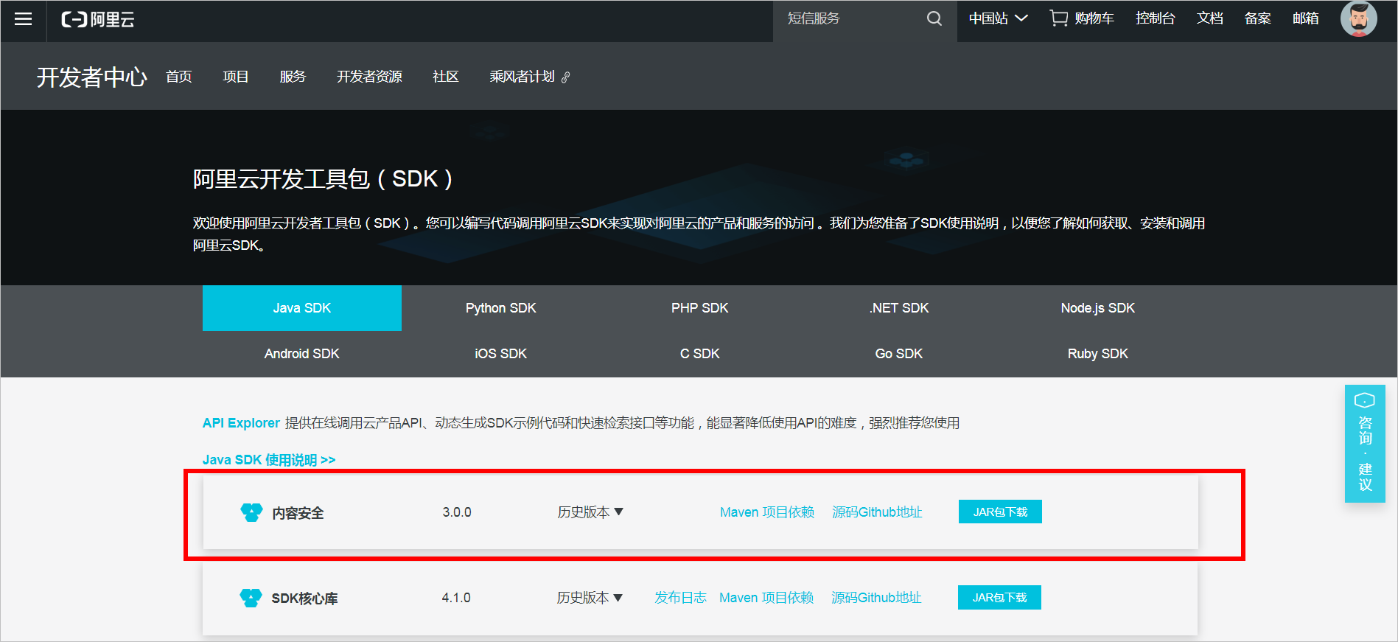The height and width of the screenshot is (642, 1398).
Task: Click the 内容安全 product icon
Action: point(251,512)
